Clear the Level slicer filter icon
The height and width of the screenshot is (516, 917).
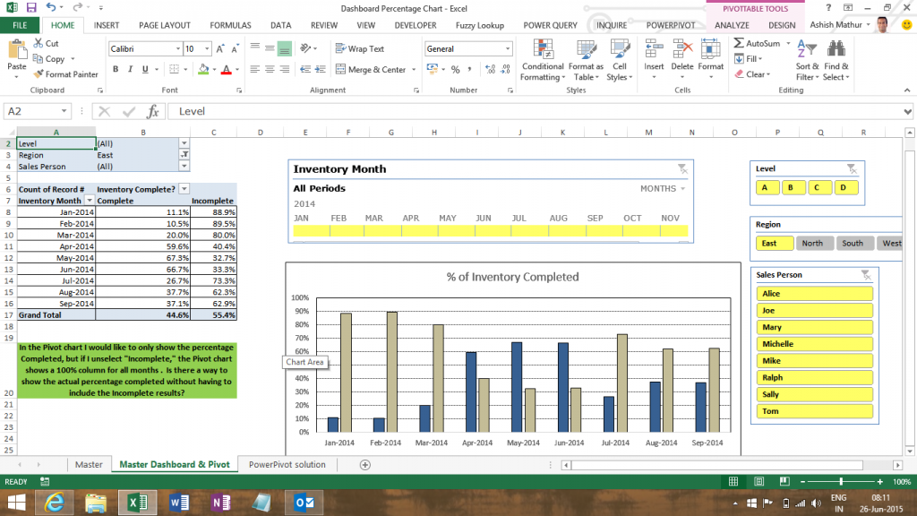[x=853, y=169]
